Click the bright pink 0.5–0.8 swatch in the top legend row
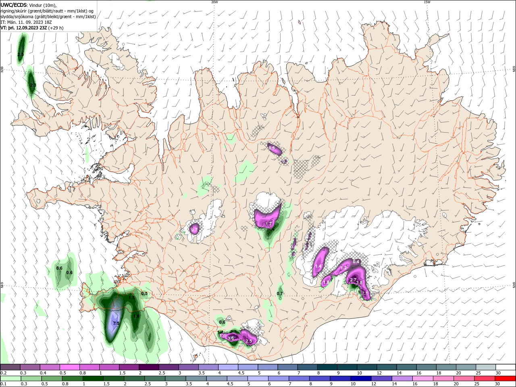 pos(69,367)
